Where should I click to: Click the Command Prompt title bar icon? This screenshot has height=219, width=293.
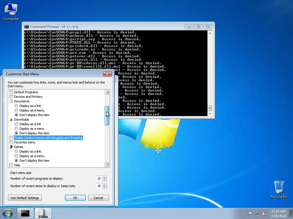pyautogui.click(x=27, y=27)
